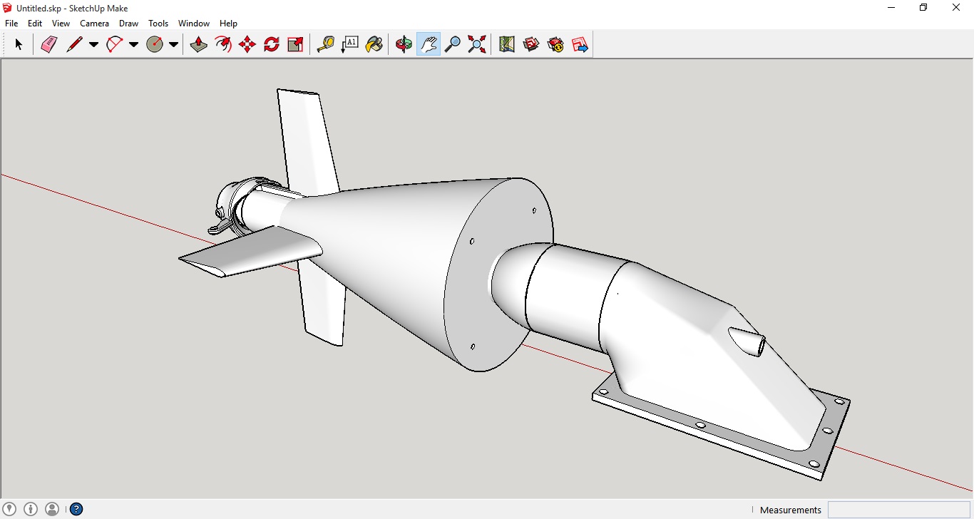The image size is (974, 519).
Task: Select the Zoom magnifier tool
Action: pos(453,45)
